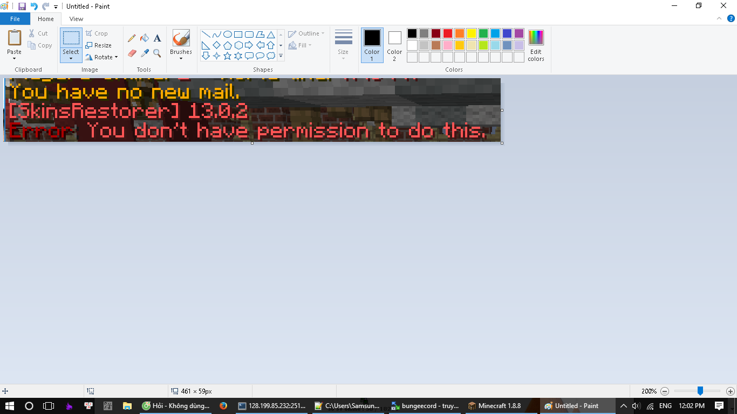The height and width of the screenshot is (414, 737).
Task: Open the Edit colors dialog
Action: (536, 45)
